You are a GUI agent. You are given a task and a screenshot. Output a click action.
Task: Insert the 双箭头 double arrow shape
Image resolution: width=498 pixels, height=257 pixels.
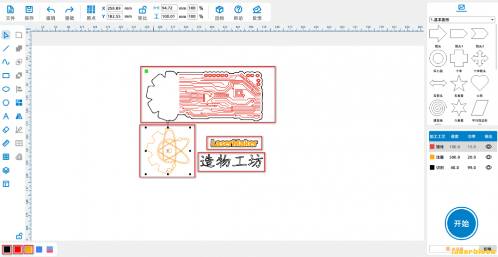(438, 84)
